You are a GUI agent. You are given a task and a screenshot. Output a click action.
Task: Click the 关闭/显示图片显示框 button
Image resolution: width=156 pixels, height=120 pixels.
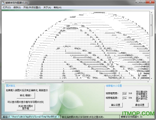pos(26,107)
